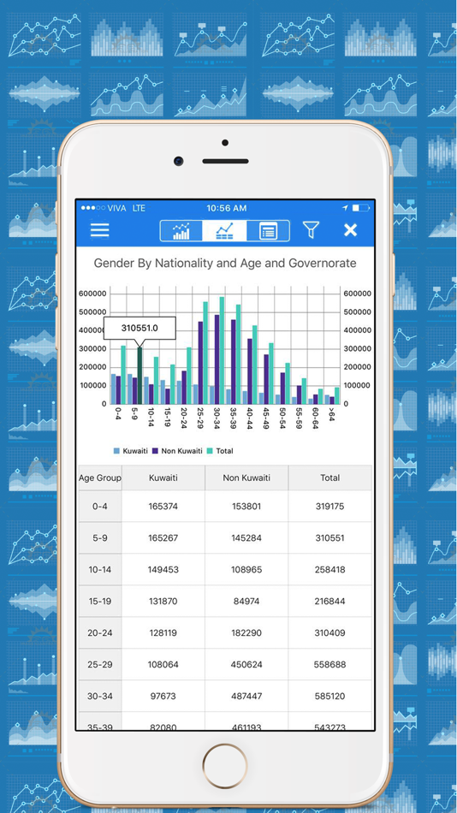Click the Total value 310409
The width and height of the screenshot is (457, 813).
pyautogui.click(x=329, y=632)
